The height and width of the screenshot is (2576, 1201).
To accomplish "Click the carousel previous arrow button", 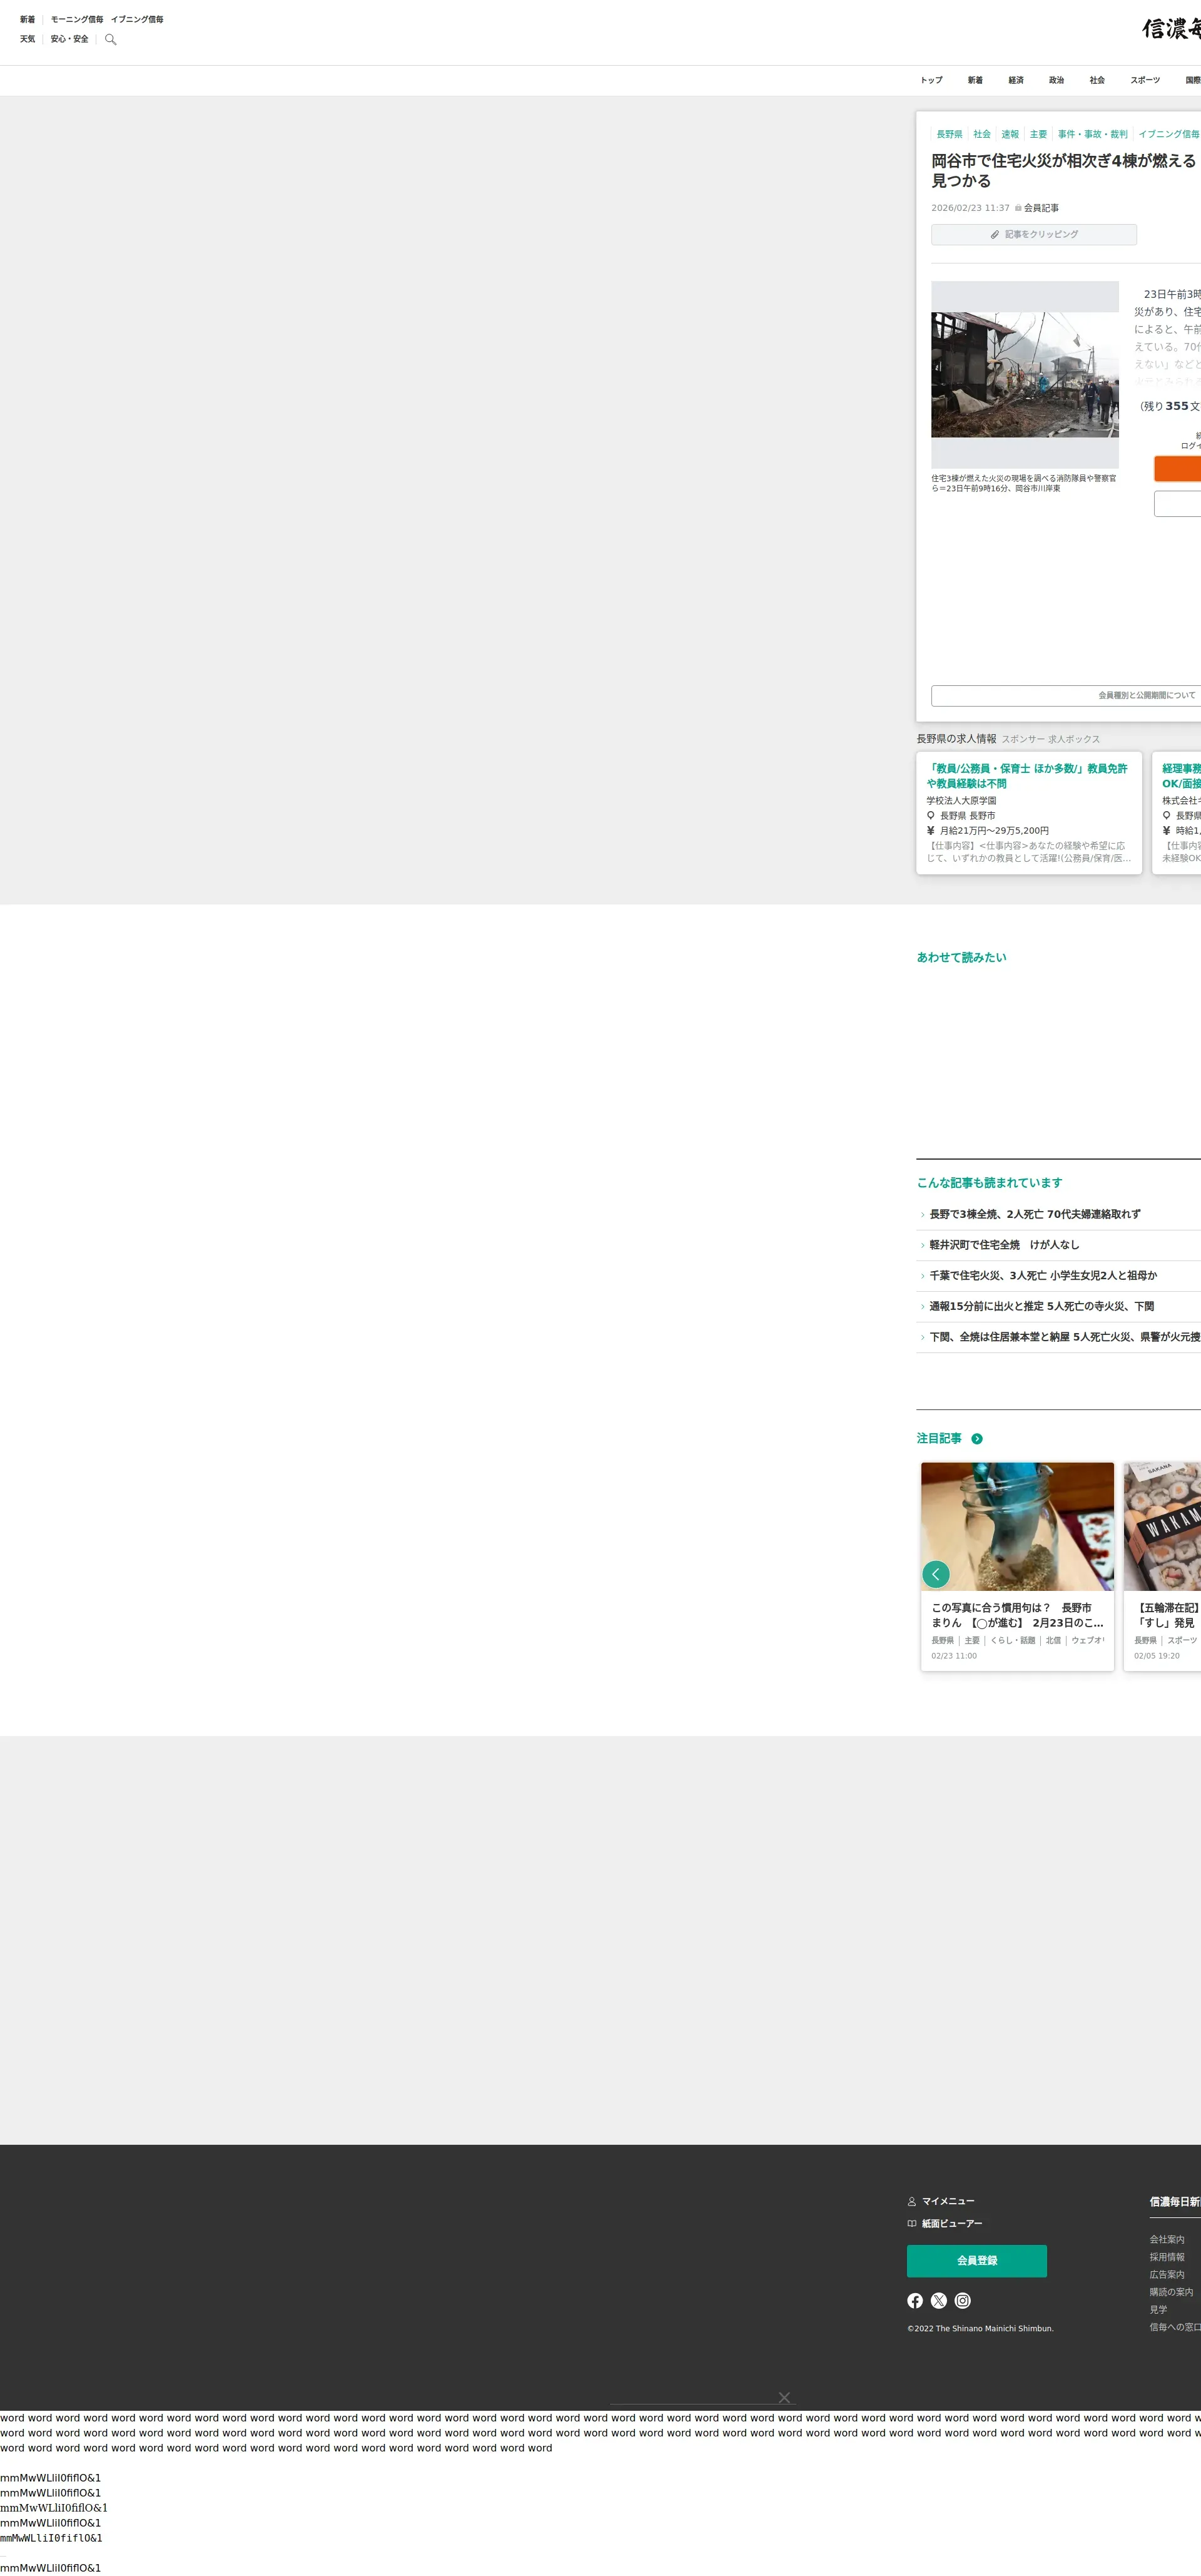I will pyautogui.click(x=935, y=1574).
